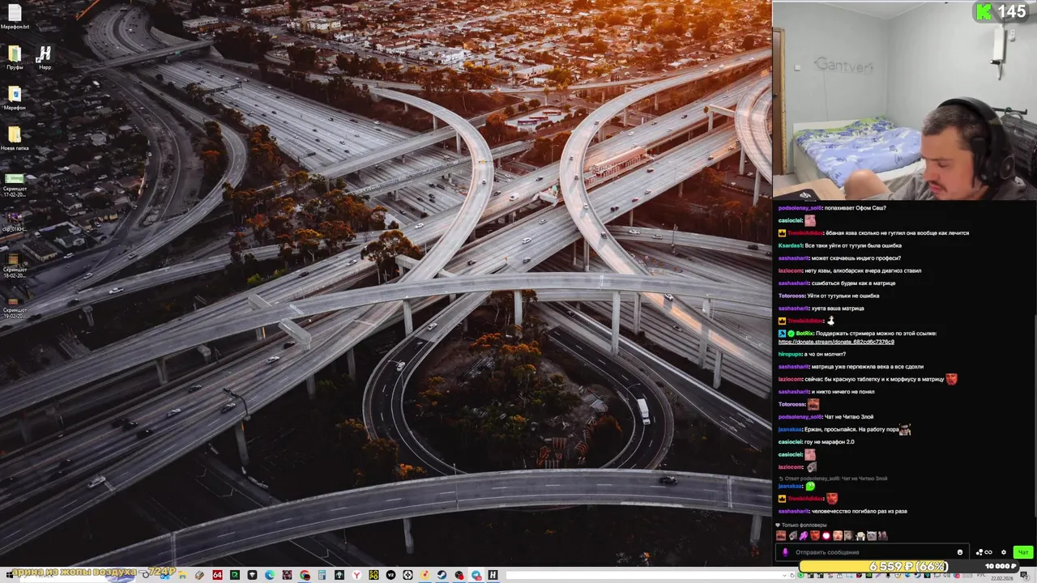Open the red 64 app in taskbar
This screenshot has height=583, width=1037.
(x=217, y=575)
